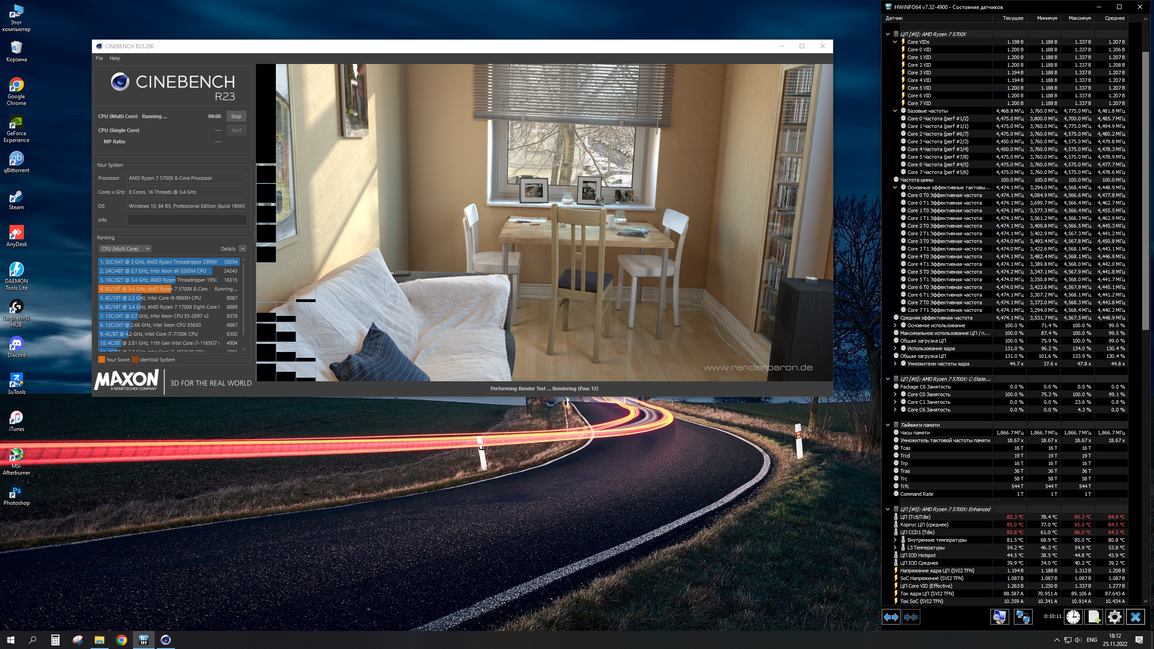Screen dimensions: 1154x649
Task: Expand the Core C0 Занятость group
Action: tap(895, 394)
